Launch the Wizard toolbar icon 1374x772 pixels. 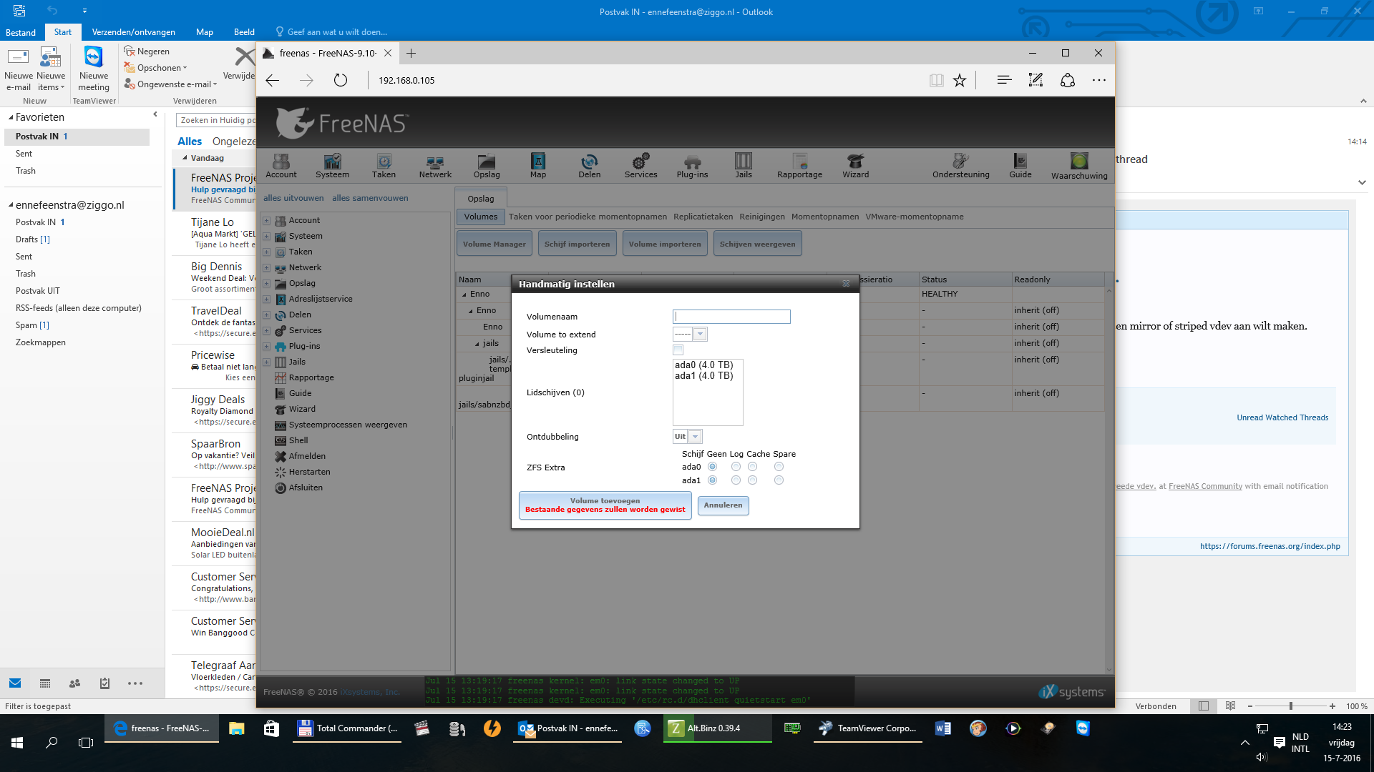point(855,166)
